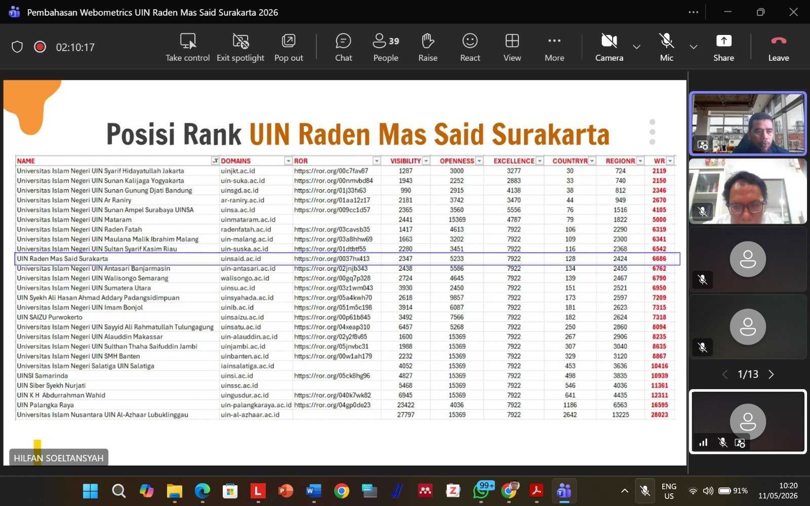Viewport: 810px width, 506px height.
Task: Click the UIN Raden Mas Said Surakarta row
Action: [347, 259]
